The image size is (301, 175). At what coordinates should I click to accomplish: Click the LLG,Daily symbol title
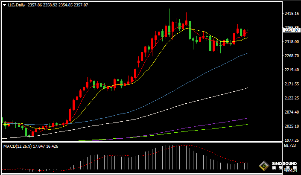17,5
